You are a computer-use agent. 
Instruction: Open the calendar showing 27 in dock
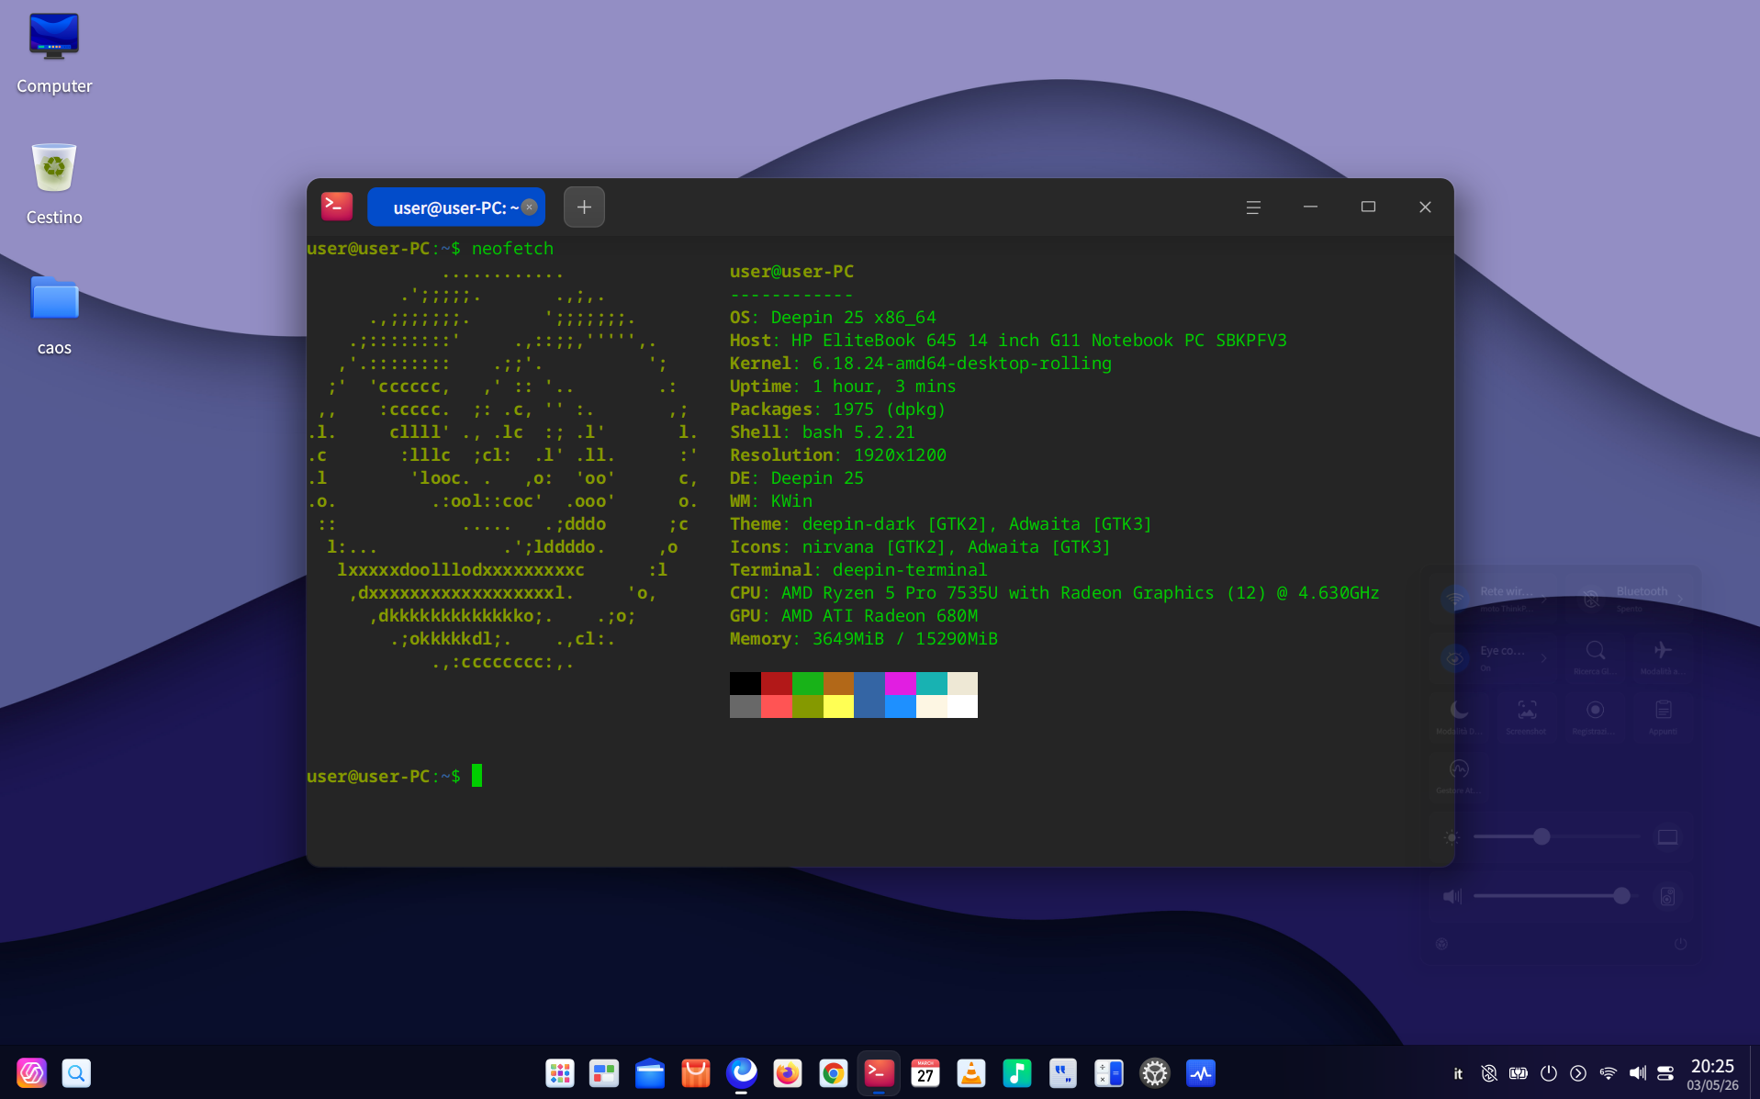click(925, 1072)
